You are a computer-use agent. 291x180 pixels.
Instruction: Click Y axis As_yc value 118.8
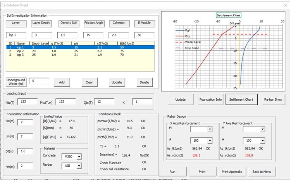tap(249, 155)
